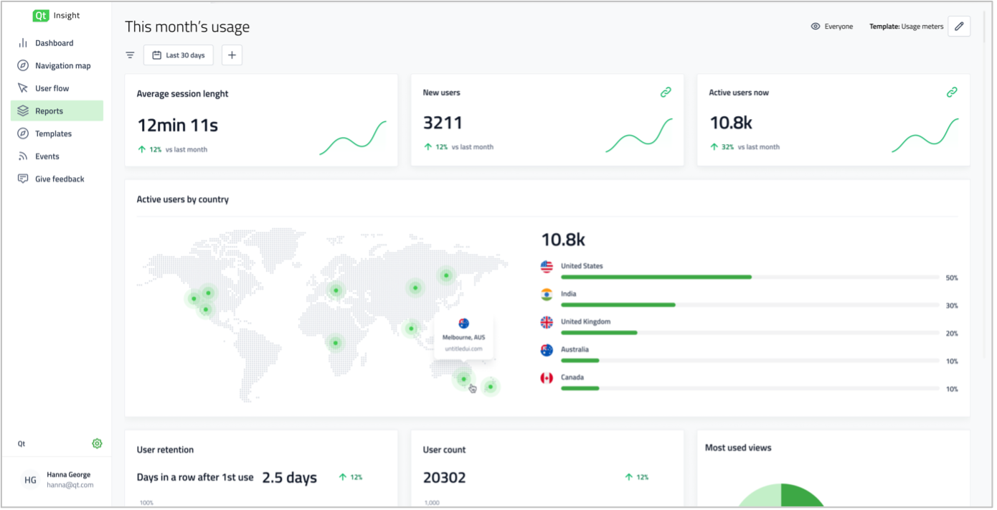This screenshot has height=510, width=997.
Task: Click the Australia flag in country list
Action: (547, 350)
